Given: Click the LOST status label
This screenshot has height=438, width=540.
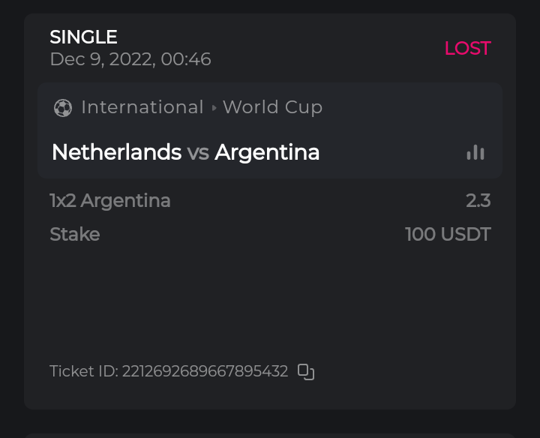Looking at the screenshot, I should click(467, 48).
